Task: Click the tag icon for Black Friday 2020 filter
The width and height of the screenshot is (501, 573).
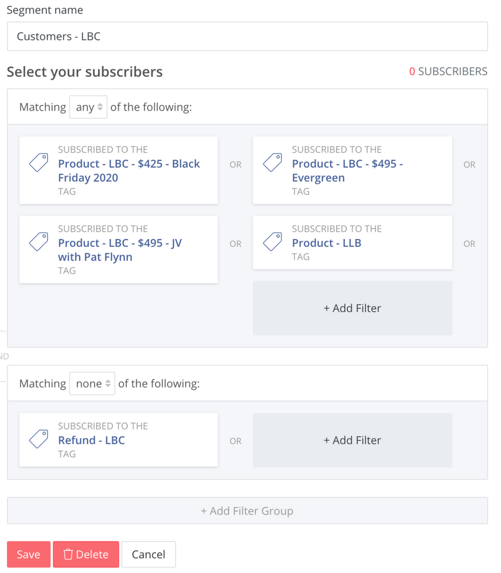Action: 38,163
